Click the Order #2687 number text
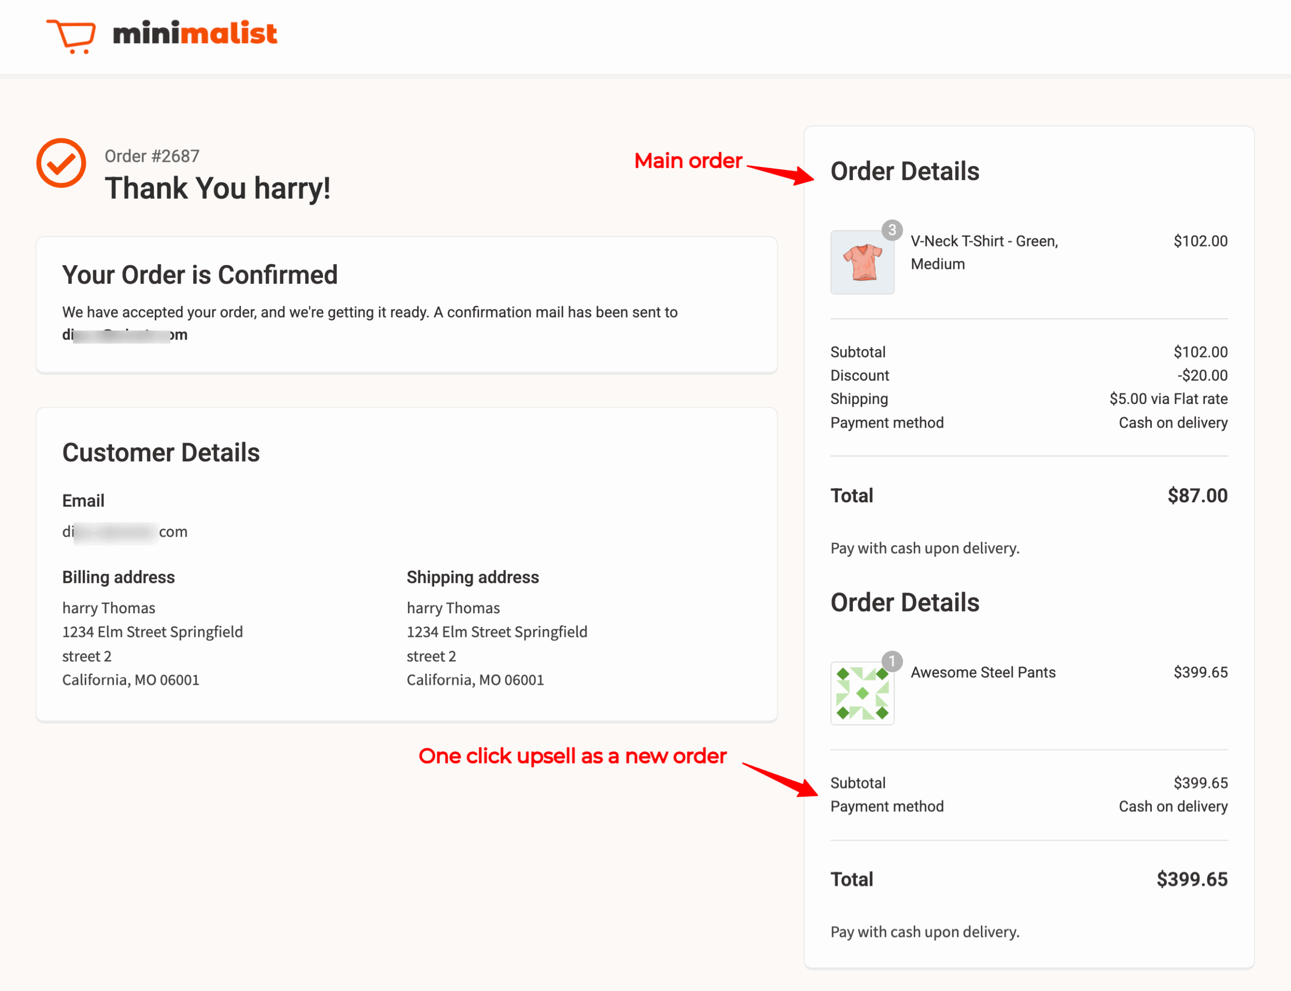Image resolution: width=1291 pixels, height=991 pixels. tap(152, 156)
